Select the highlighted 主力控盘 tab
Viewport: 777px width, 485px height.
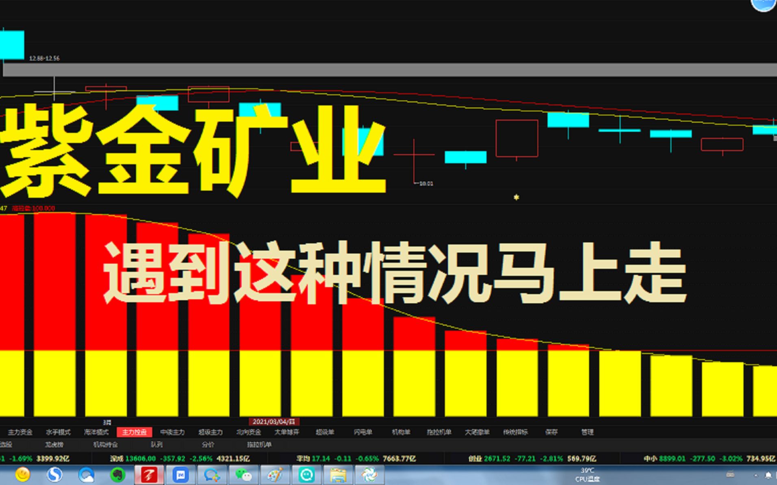point(135,432)
